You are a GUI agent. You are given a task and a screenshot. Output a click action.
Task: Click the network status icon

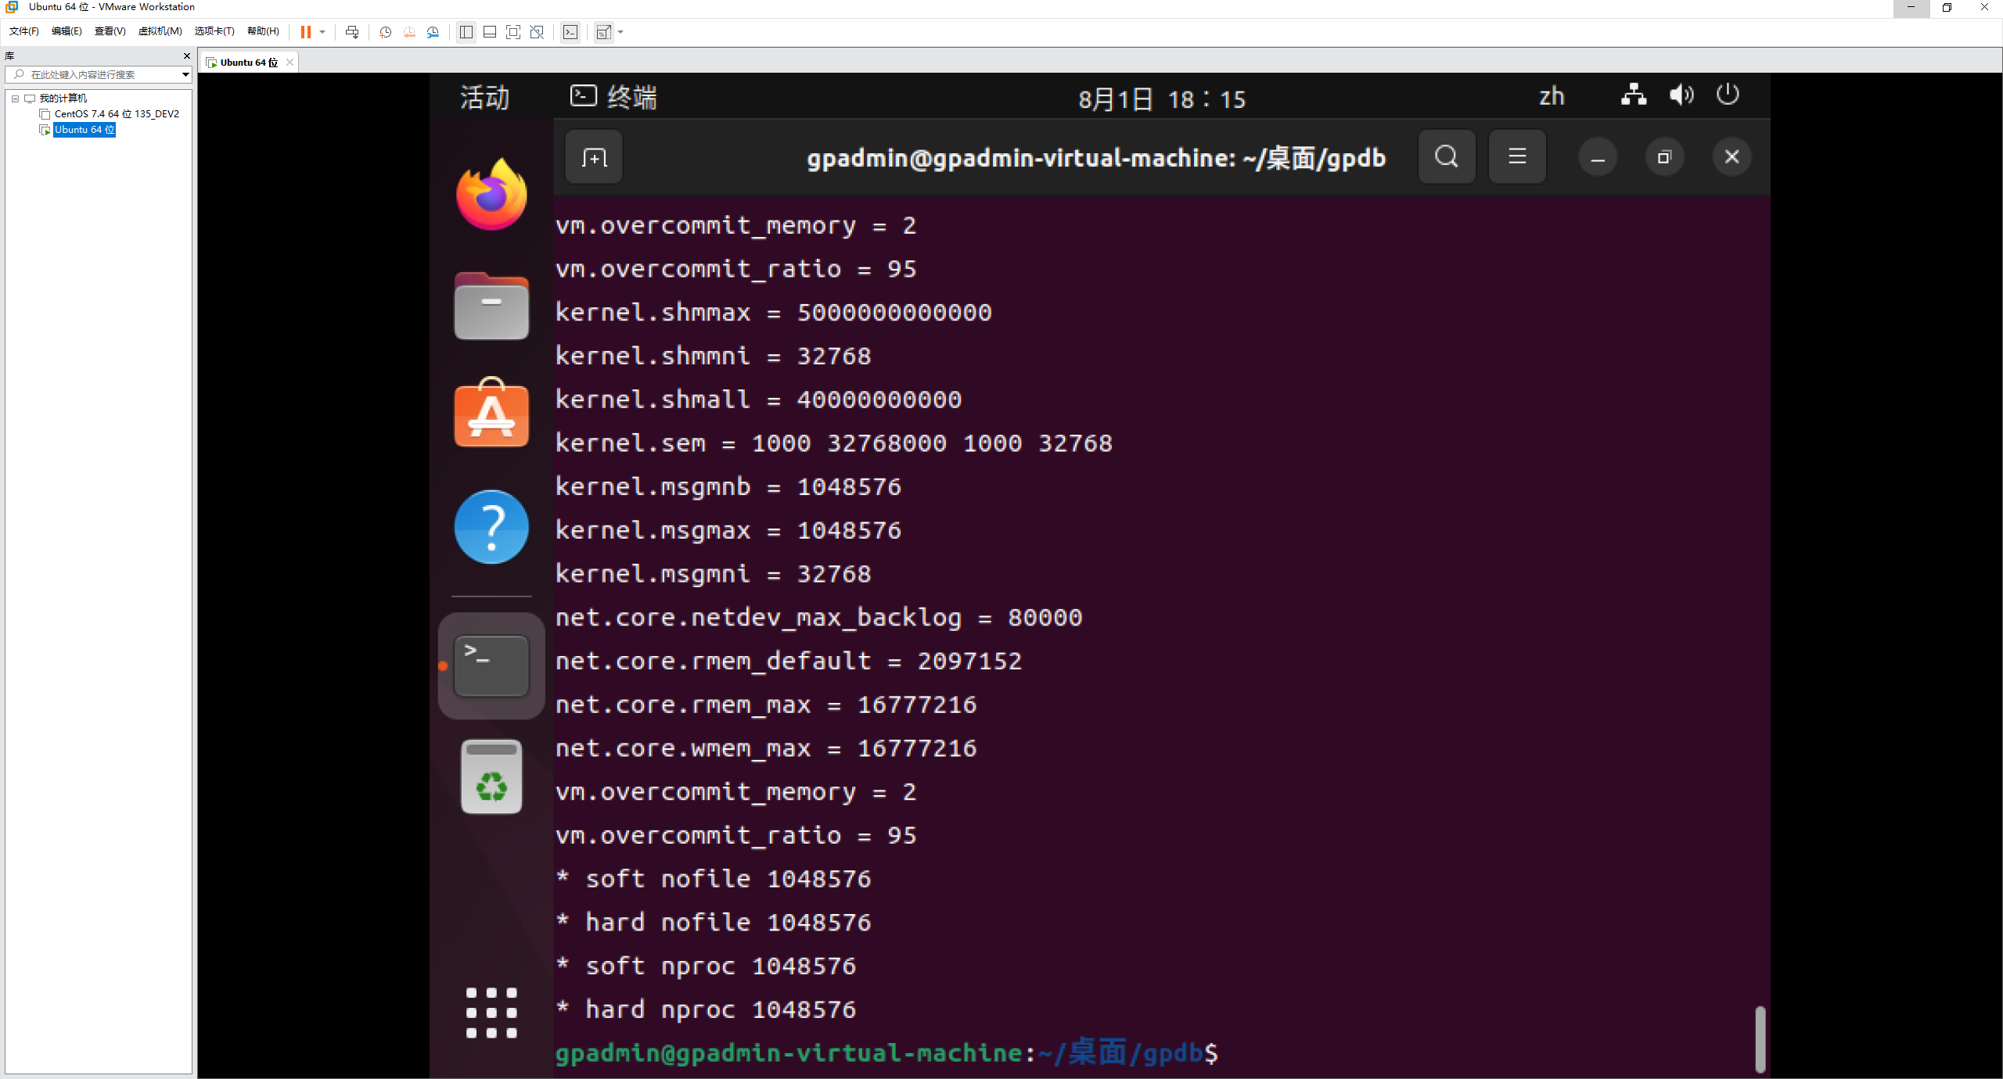pyautogui.click(x=1634, y=95)
